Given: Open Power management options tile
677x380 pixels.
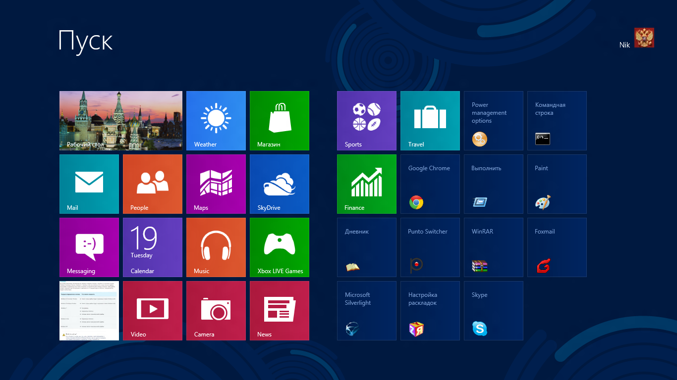Looking at the screenshot, I should pyautogui.click(x=494, y=121).
